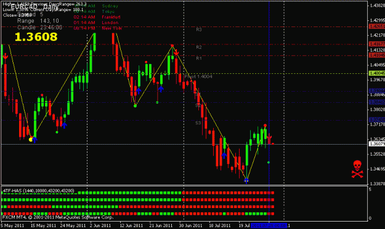The width and height of the screenshot is (385, 229).
Task: Click the New York session label
Action: point(111,28)
